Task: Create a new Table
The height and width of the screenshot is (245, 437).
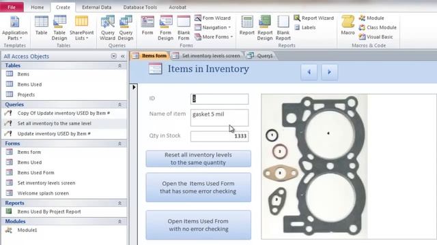Action: click(41, 26)
